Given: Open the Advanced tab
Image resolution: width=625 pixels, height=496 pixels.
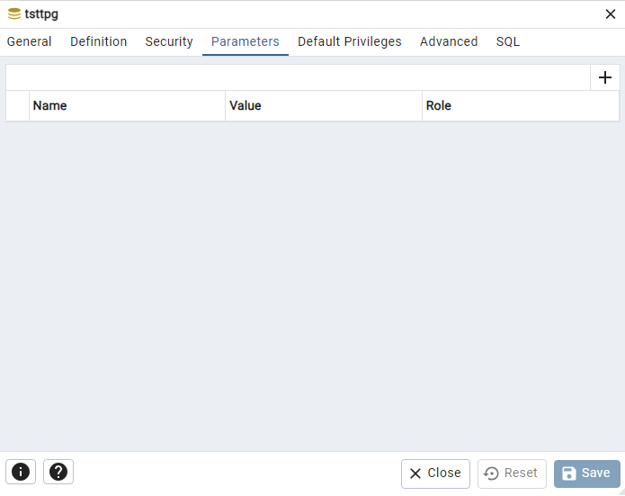Looking at the screenshot, I should click(x=449, y=41).
